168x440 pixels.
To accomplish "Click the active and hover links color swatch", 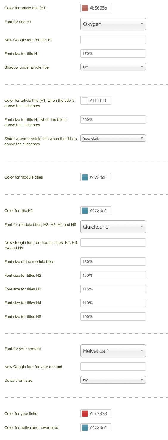I will [x=85, y=428].
